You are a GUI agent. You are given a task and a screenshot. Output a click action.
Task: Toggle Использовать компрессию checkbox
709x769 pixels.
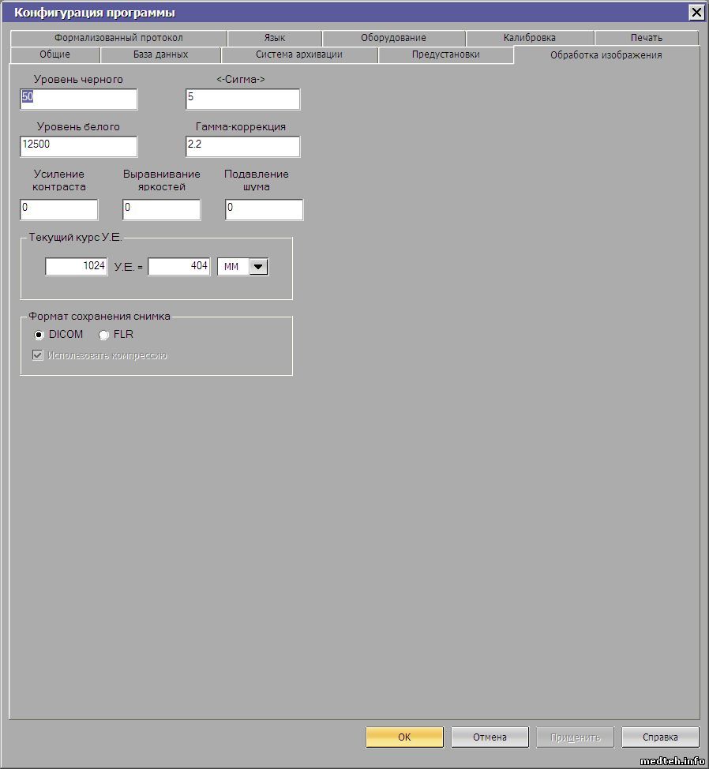(37, 355)
